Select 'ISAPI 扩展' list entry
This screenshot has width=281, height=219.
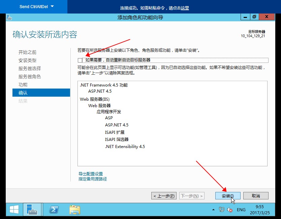coord(115,132)
